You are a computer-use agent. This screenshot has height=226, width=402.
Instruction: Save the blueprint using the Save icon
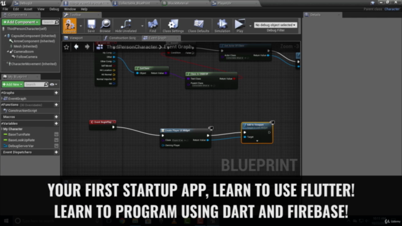click(x=91, y=26)
